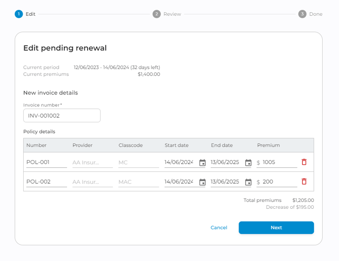Delete the POL-002 policy row

(x=304, y=182)
